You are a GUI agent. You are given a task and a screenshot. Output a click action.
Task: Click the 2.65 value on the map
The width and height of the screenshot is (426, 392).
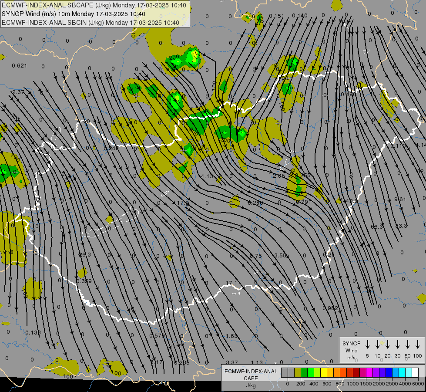(279, 176)
